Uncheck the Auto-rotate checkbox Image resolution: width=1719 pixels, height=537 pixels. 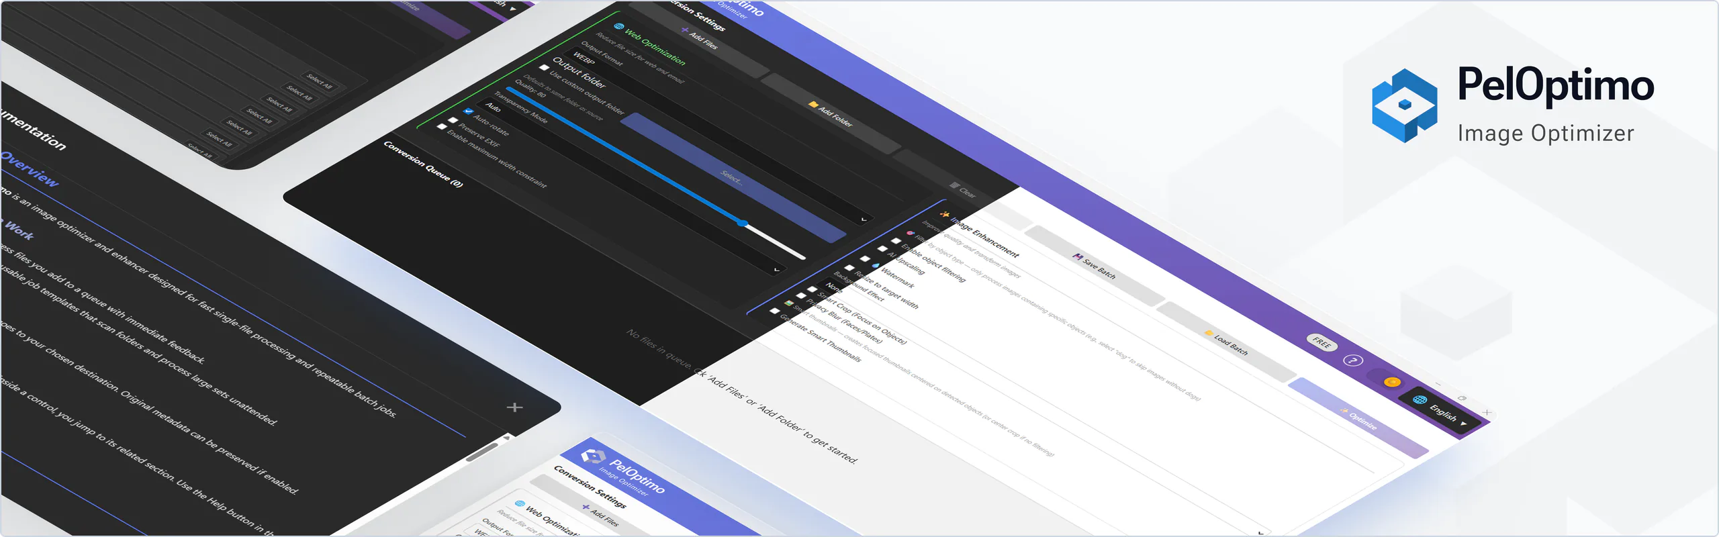click(x=469, y=111)
